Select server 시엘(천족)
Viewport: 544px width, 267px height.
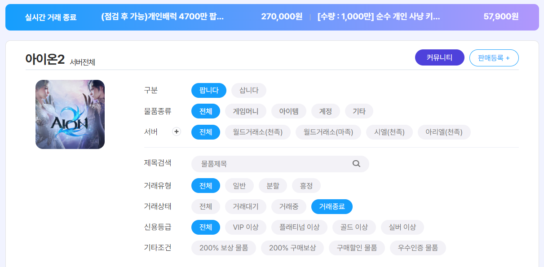(389, 132)
